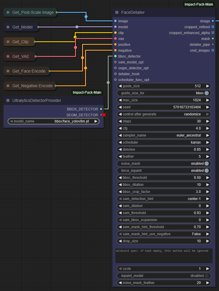219x291 pixels.
Task: Select next scheduler with right arrow
Action: (208, 142)
